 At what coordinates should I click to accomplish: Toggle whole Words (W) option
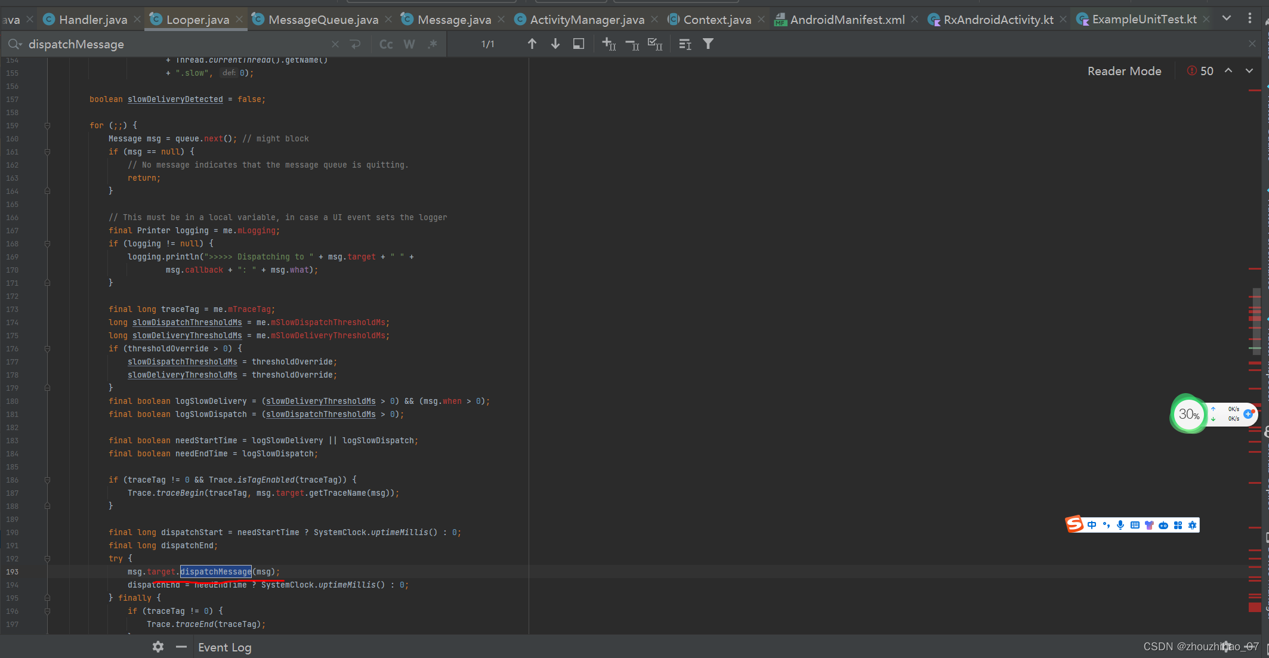409,44
